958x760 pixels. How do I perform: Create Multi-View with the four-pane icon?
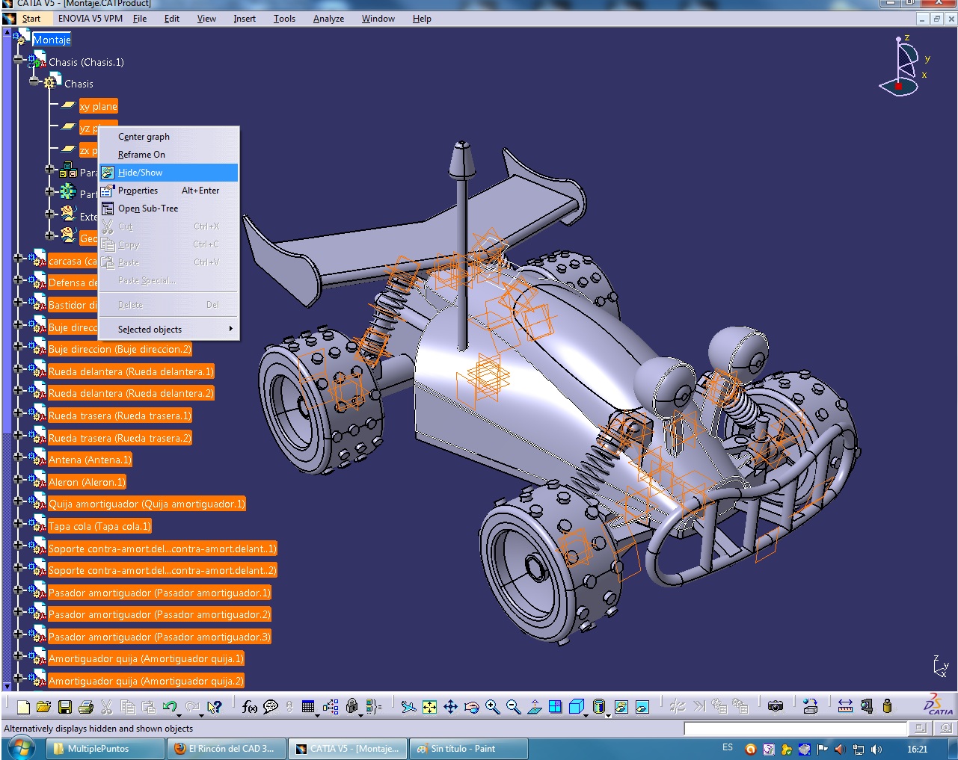click(x=555, y=706)
